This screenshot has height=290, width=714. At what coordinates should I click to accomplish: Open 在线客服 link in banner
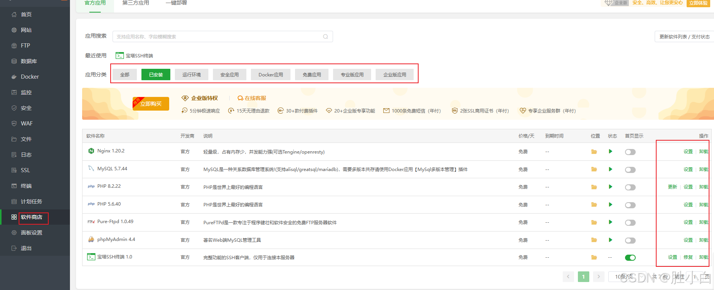[x=252, y=98]
